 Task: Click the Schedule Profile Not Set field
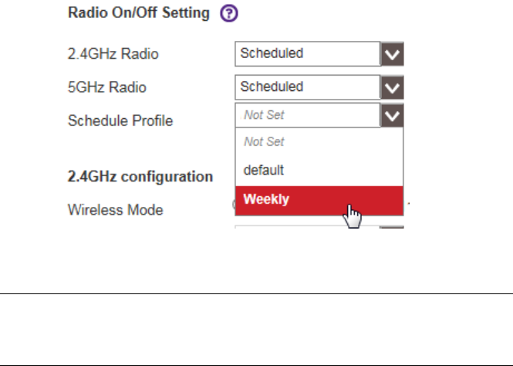click(x=307, y=116)
